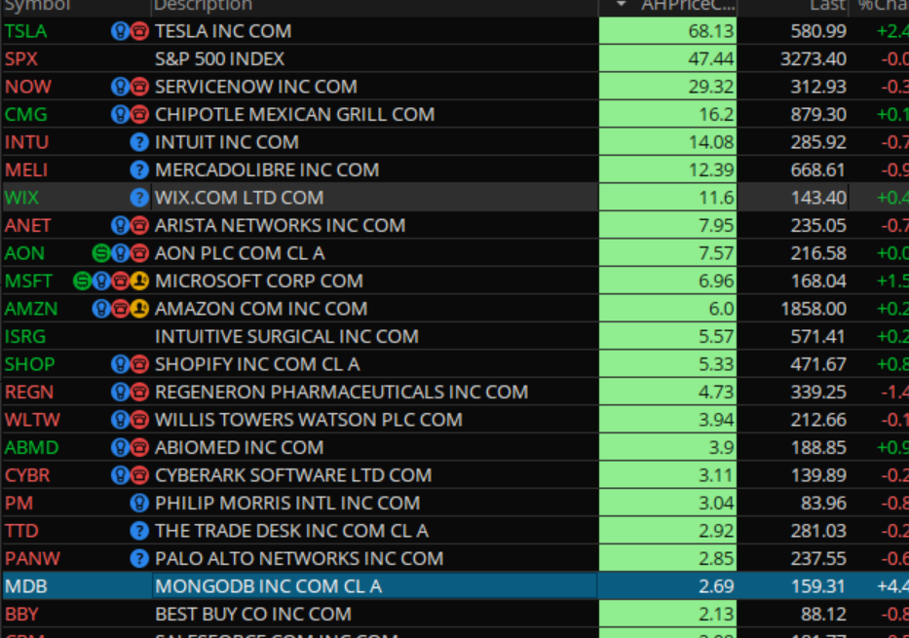
Task: Click the blue lightbulb icon on CYBR row
Action: click(121, 475)
